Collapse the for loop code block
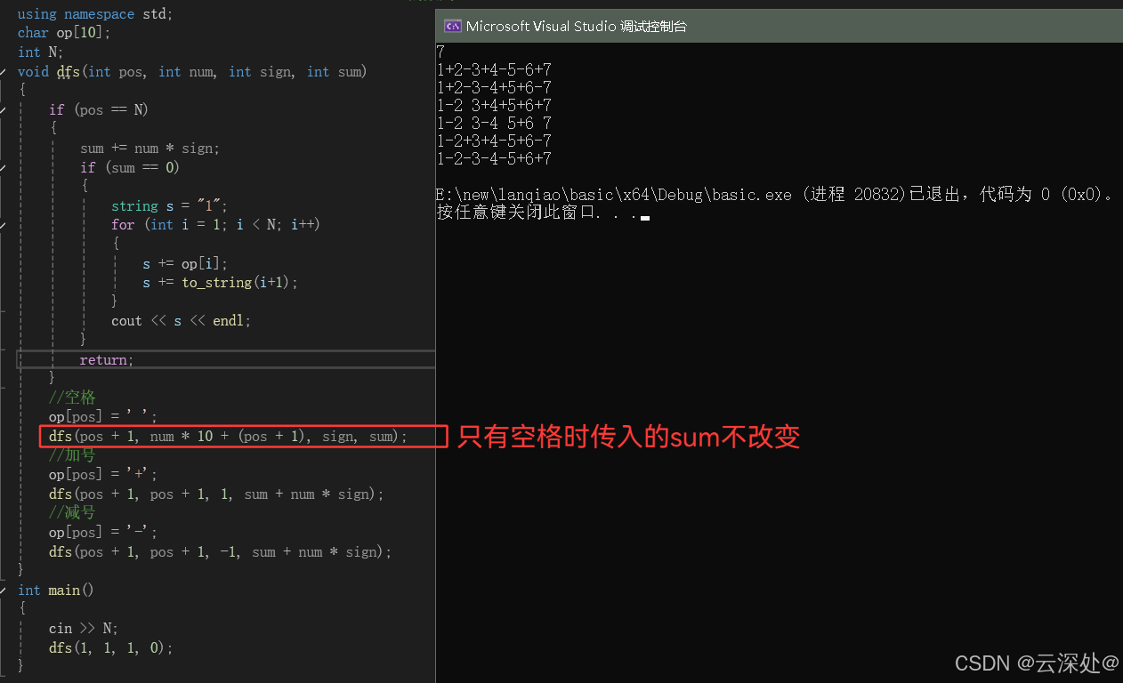 point(4,225)
